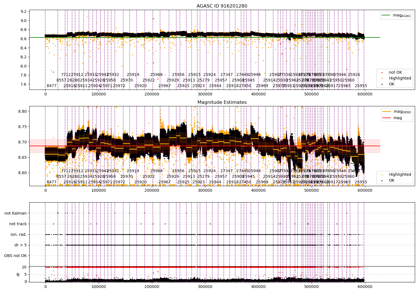Click x-tick '500000' under the bottom plot

click(312, 286)
